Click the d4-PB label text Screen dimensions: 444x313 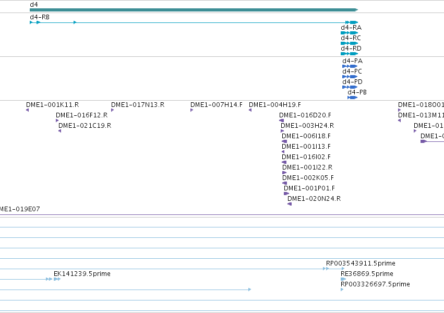[x=357, y=92]
